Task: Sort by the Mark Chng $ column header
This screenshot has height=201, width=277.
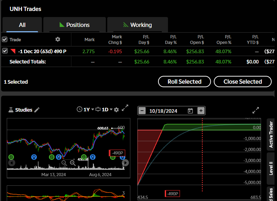Action: 115,39
